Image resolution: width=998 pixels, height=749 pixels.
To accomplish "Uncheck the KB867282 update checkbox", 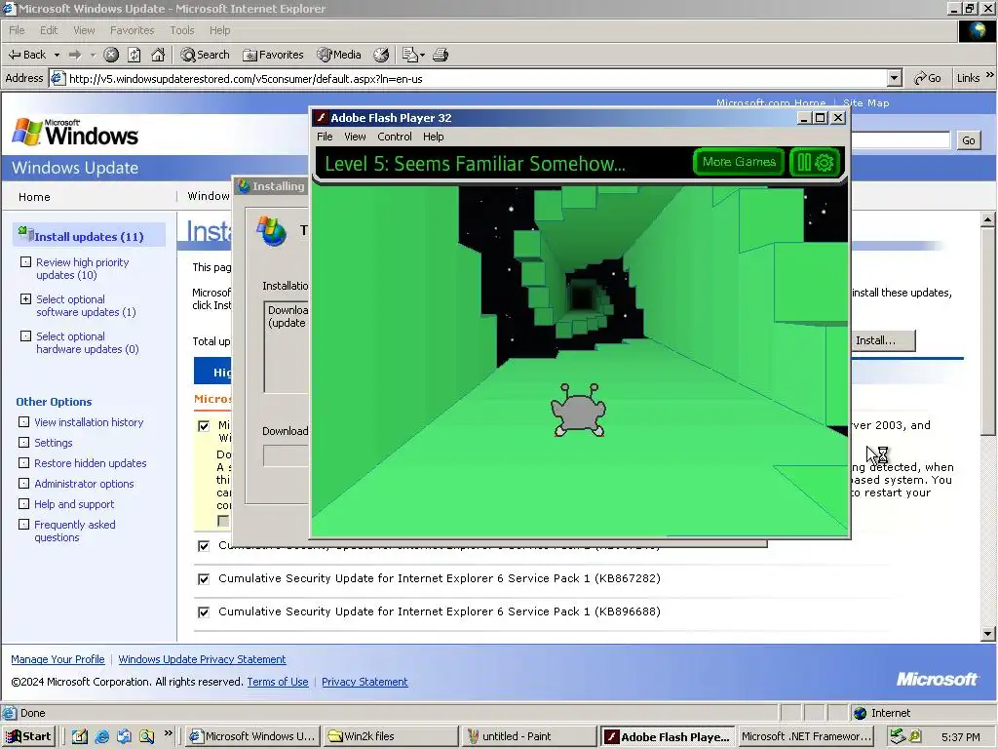I will 204,579.
